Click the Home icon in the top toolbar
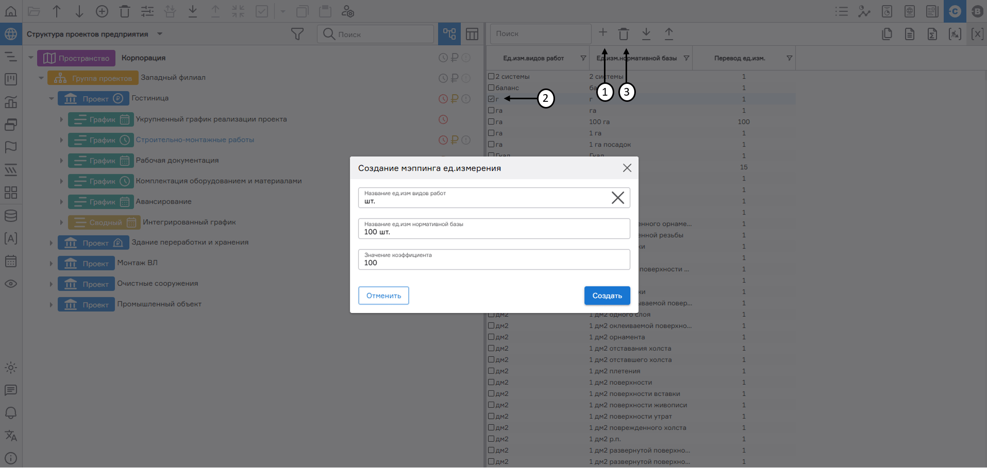The width and height of the screenshot is (987, 468). coord(10,11)
